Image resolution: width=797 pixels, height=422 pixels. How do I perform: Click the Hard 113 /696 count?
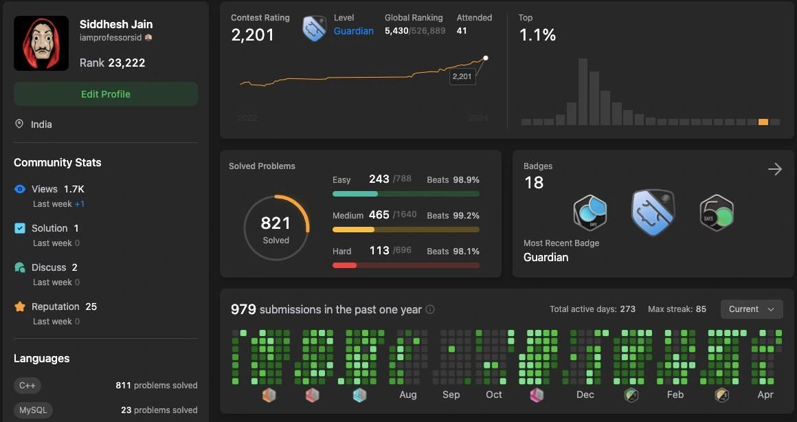coord(390,250)
